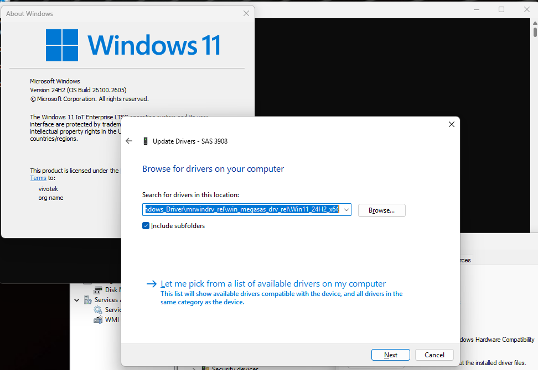Maximize the background window
The image size is (538, 370).
[501, 9]
